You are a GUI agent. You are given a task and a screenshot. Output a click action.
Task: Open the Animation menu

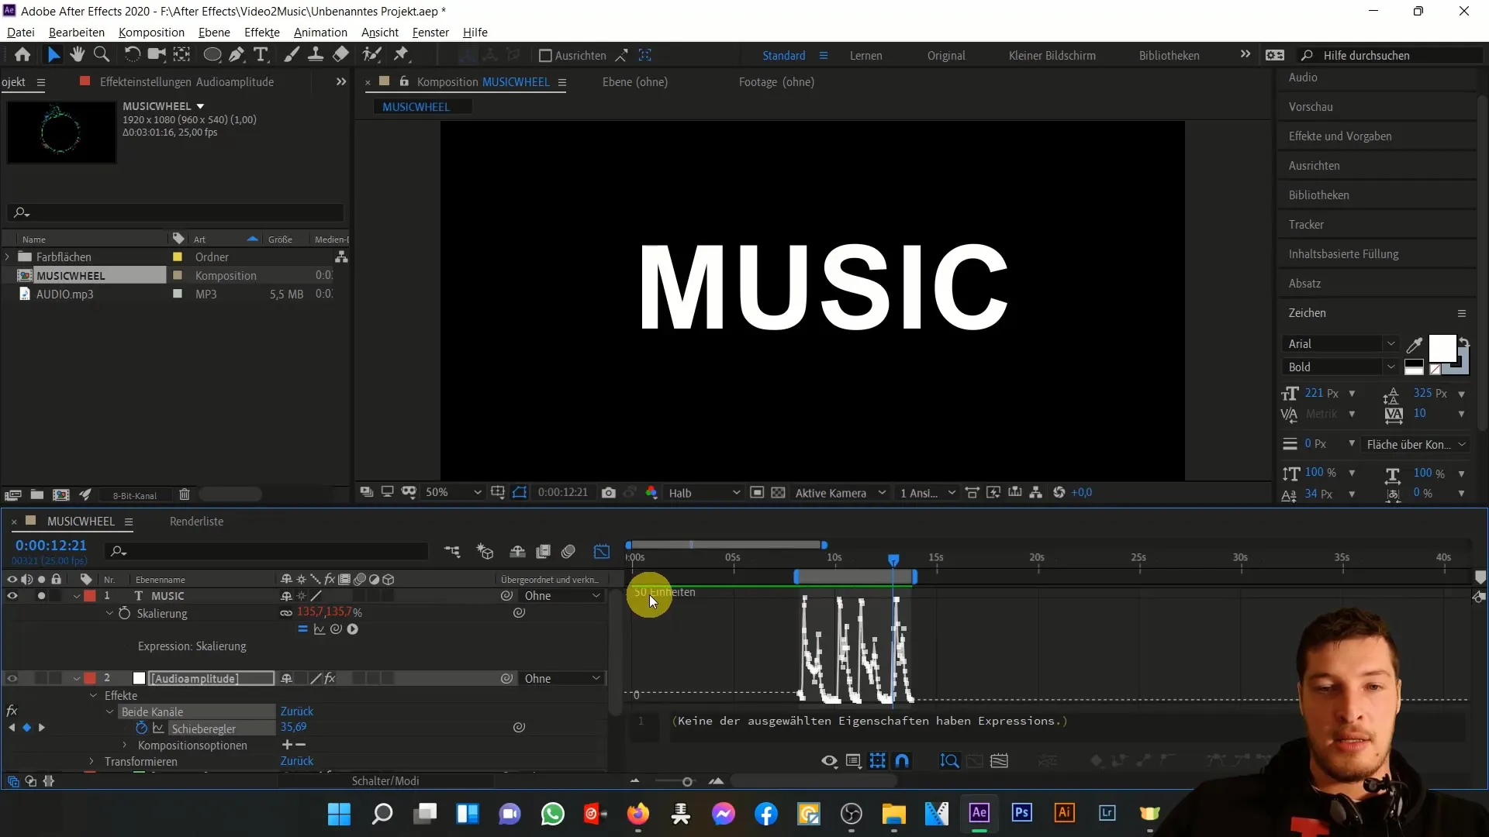pyautogui.click(x=320, y=33)
